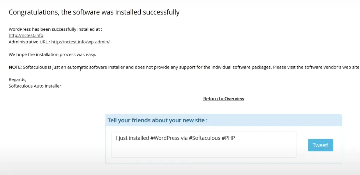Click the 'We hope the installation' sentence
The image size is (360, 175).
click(x=52, y=55)
